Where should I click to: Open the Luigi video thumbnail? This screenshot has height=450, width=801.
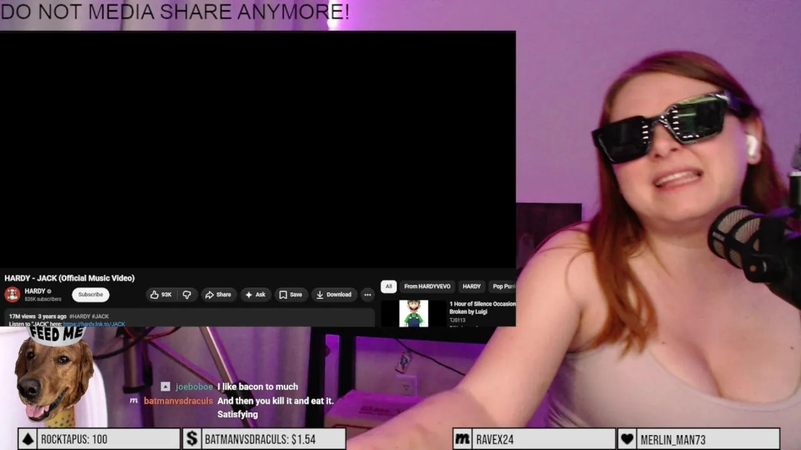(x=414, y=313)
